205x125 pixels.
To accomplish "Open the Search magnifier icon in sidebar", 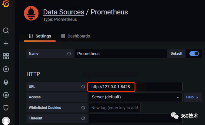I will pyautogui.click(x=6, y=30).
